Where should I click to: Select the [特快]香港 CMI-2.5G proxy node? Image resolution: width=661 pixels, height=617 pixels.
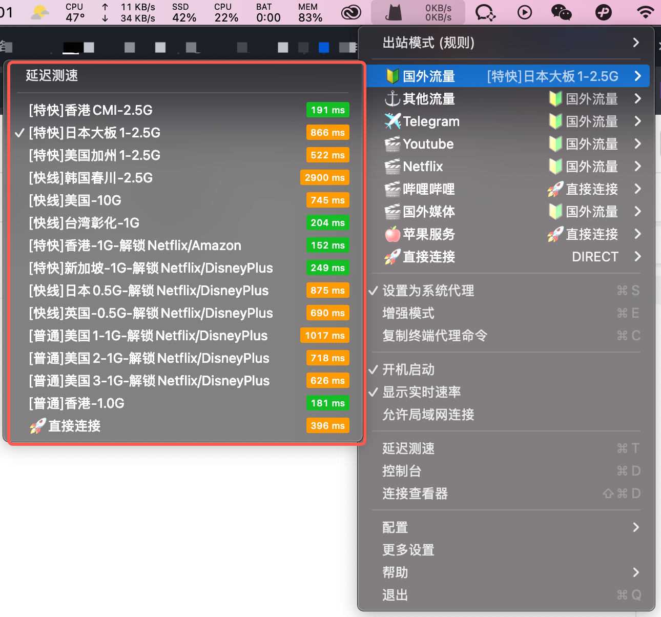click(91, 110)
